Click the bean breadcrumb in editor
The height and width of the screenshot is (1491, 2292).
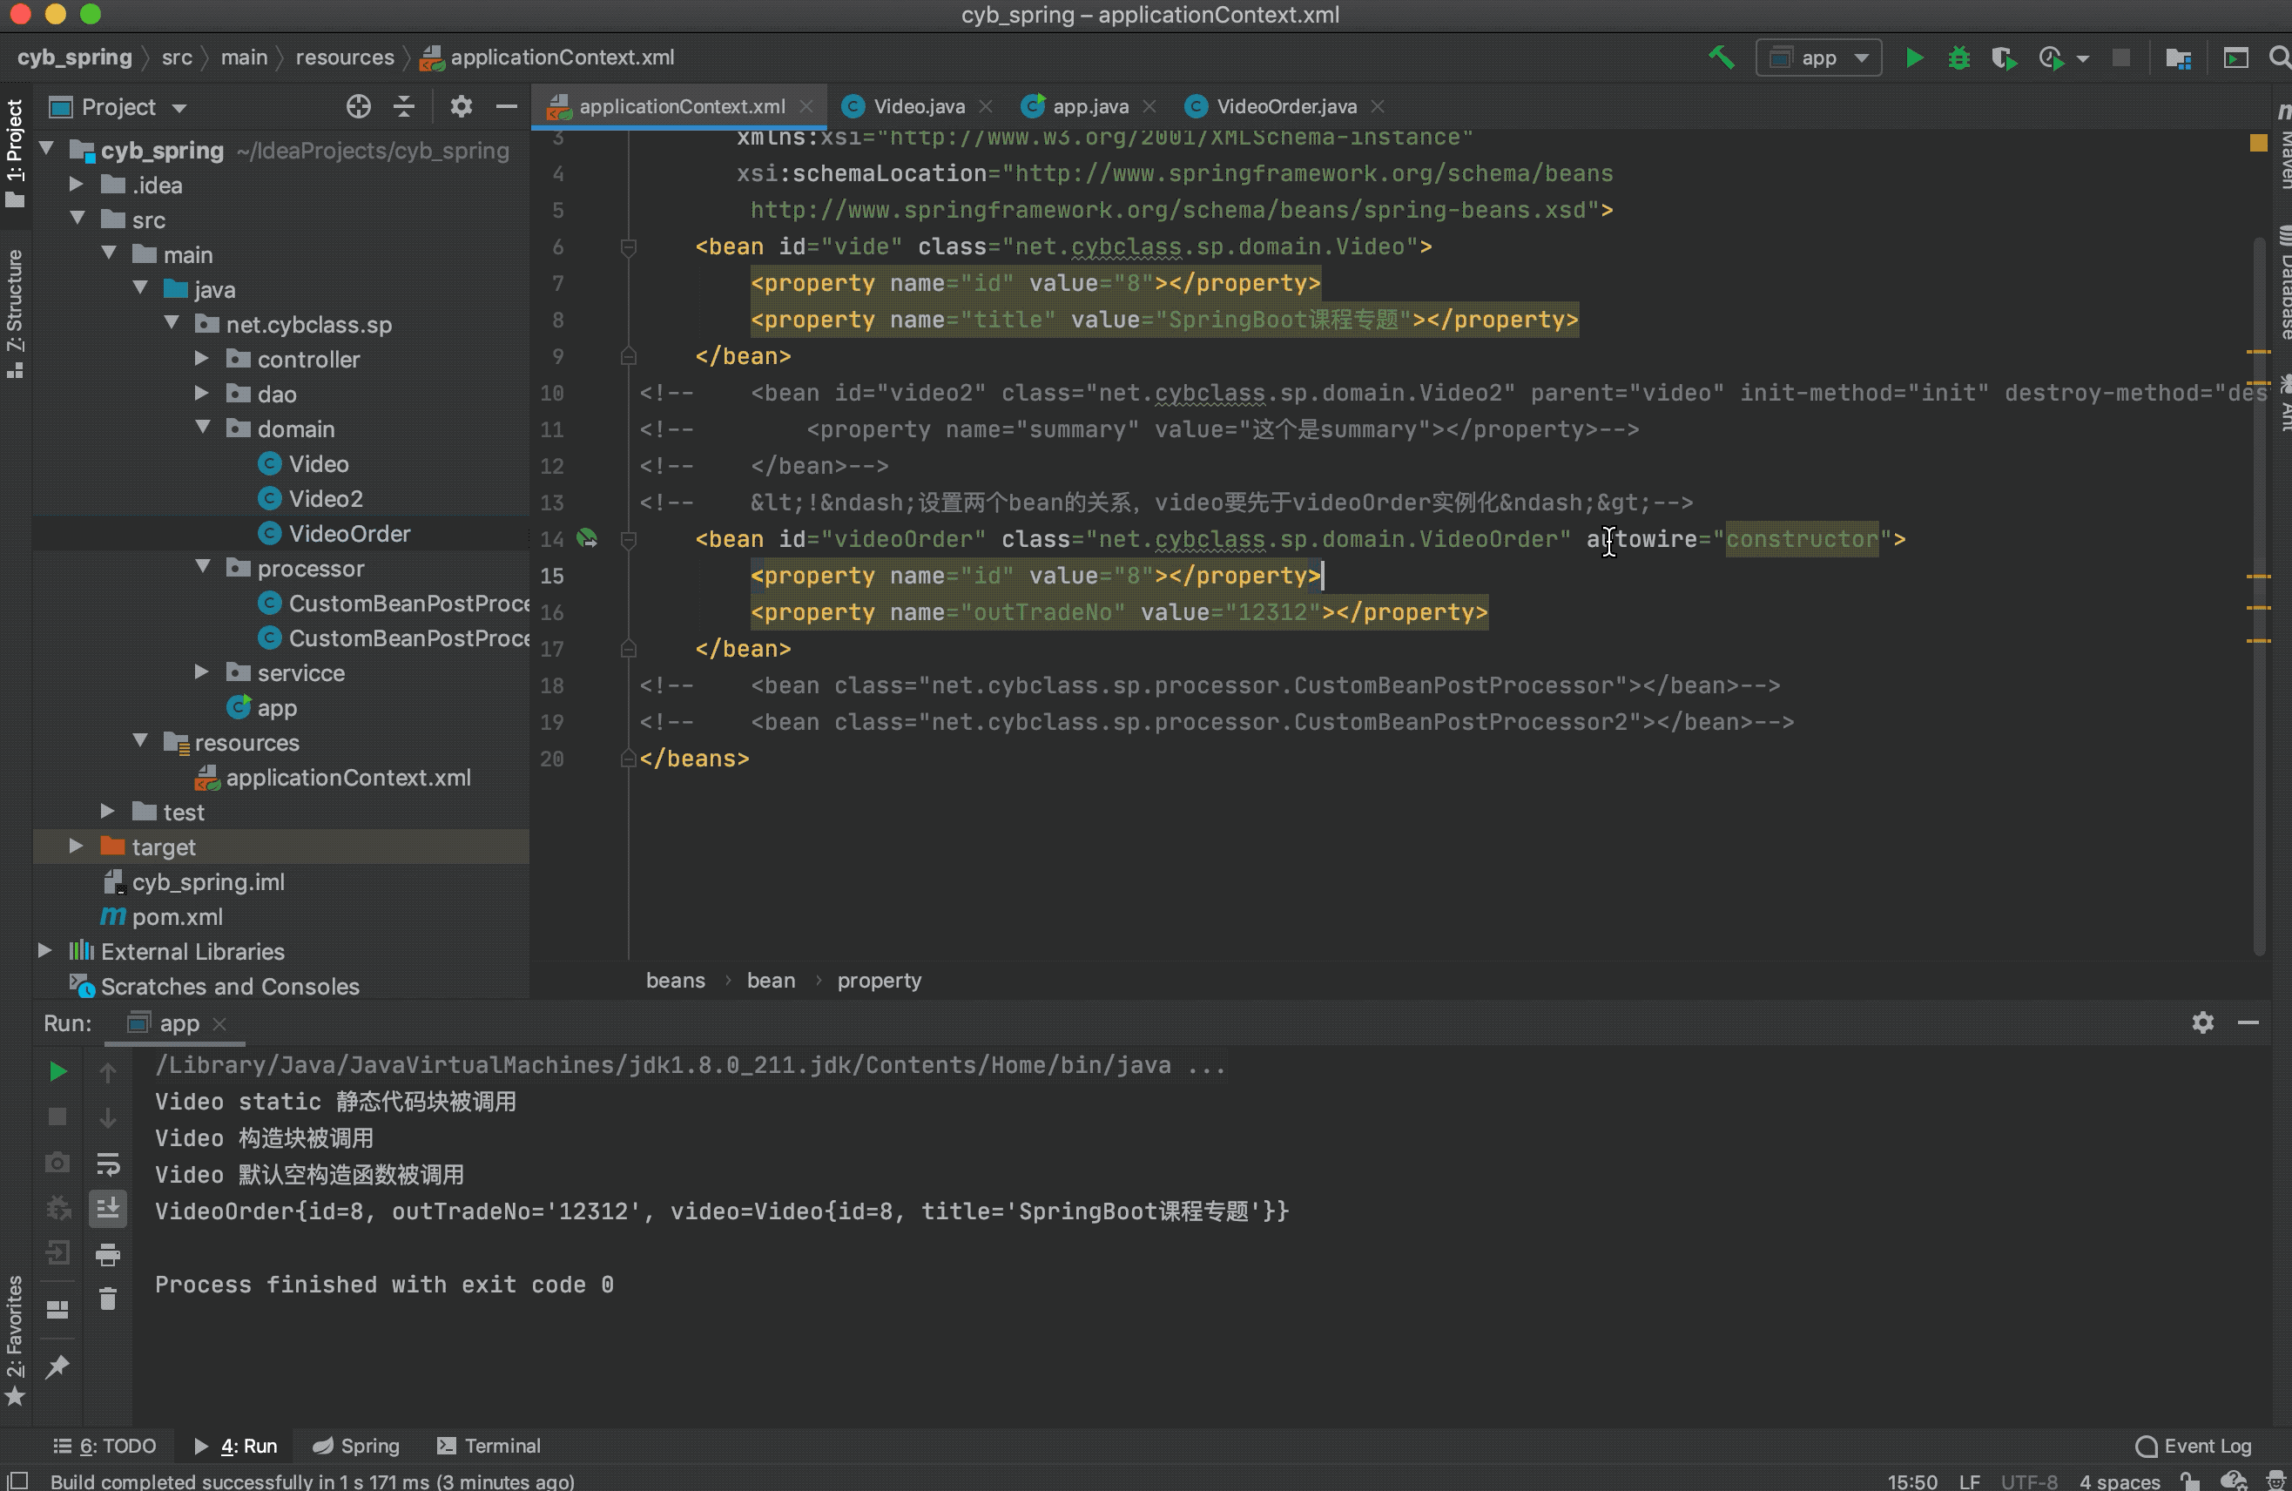[771, 980]
